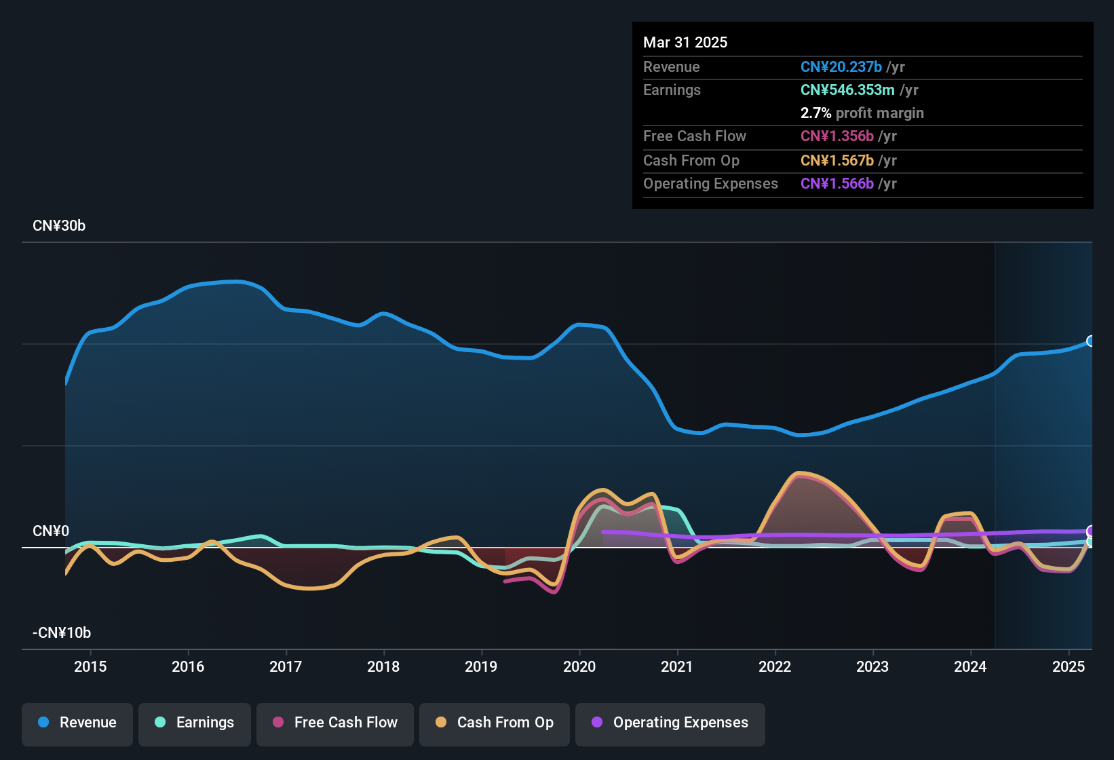
Task: Click the teal Earnings legend dot
Action: 160,722
